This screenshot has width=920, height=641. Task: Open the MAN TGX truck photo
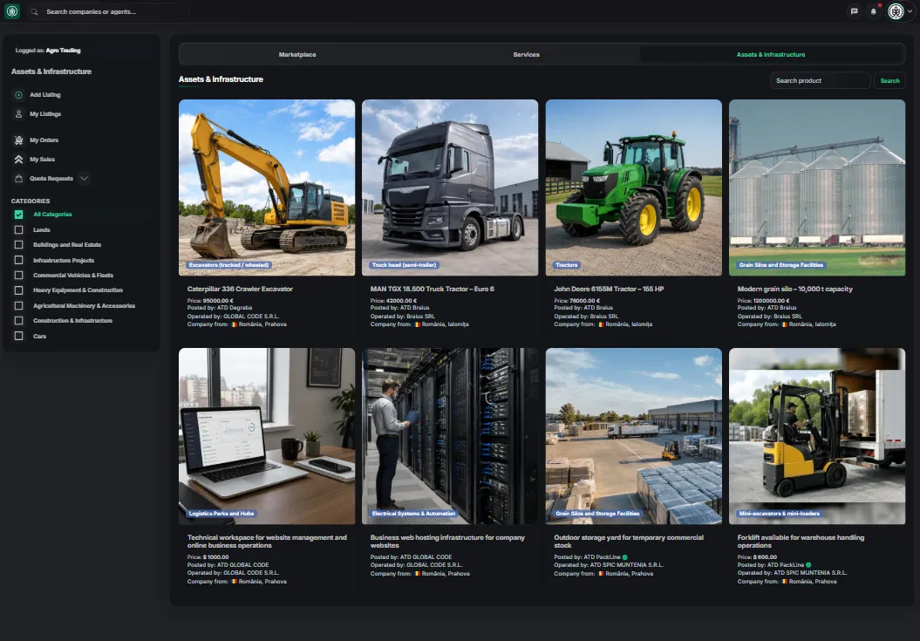point(450,188)
